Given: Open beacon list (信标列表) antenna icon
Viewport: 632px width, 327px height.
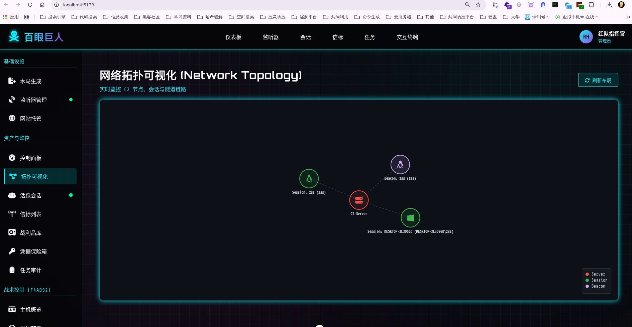Looking at the screenshot, I should pyautogui.click(x=12, y=214).
